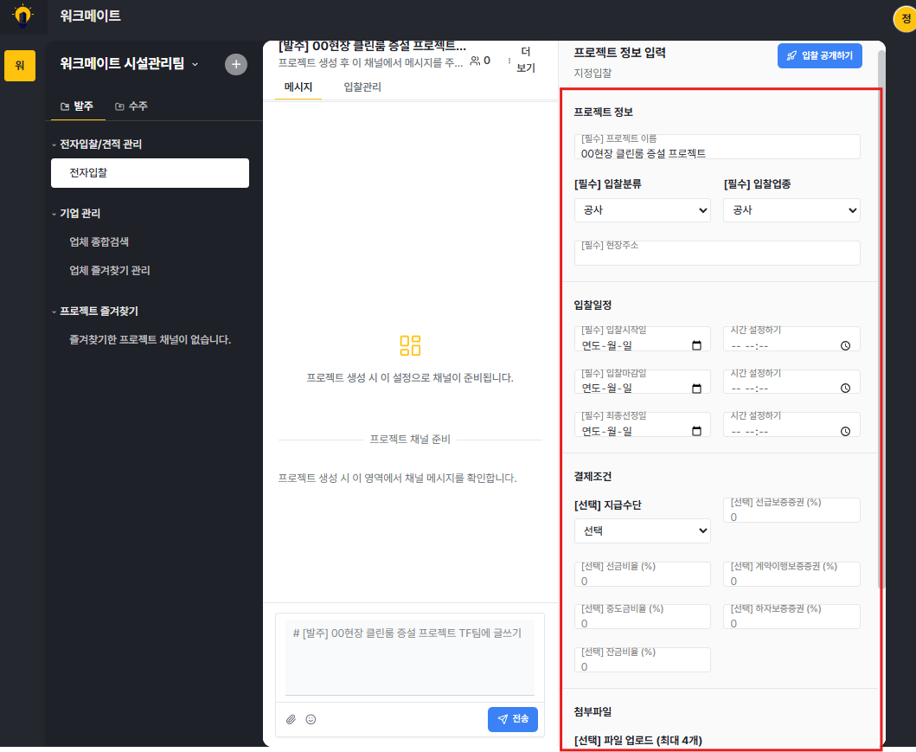Click the members count people icon

tap(475, 61)
